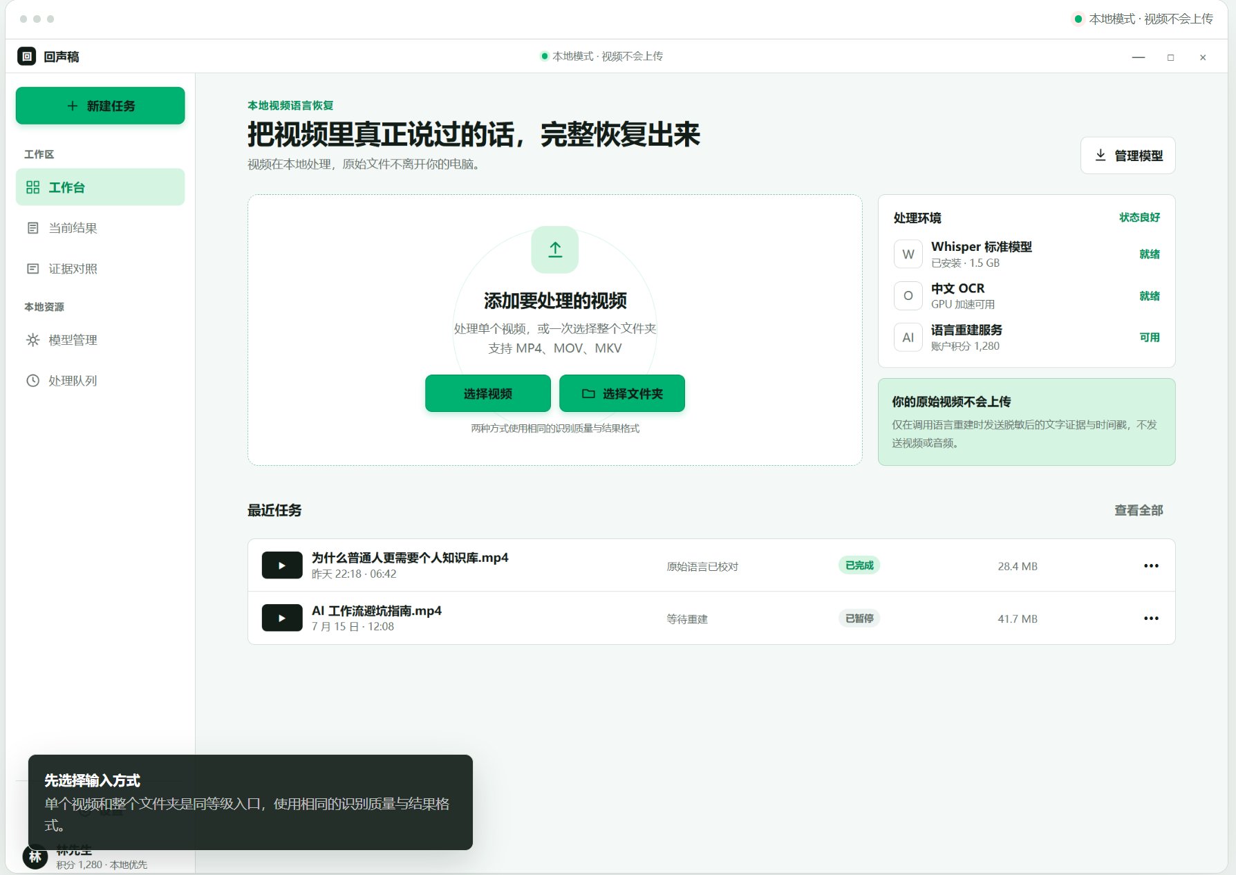Click the file name 为什么普通人更需要个人知识库.mp4
The image size is (1236, 875).
[x=410, y=558]
